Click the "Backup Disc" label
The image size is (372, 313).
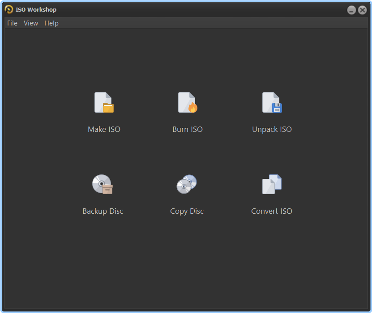coord(103,211)
